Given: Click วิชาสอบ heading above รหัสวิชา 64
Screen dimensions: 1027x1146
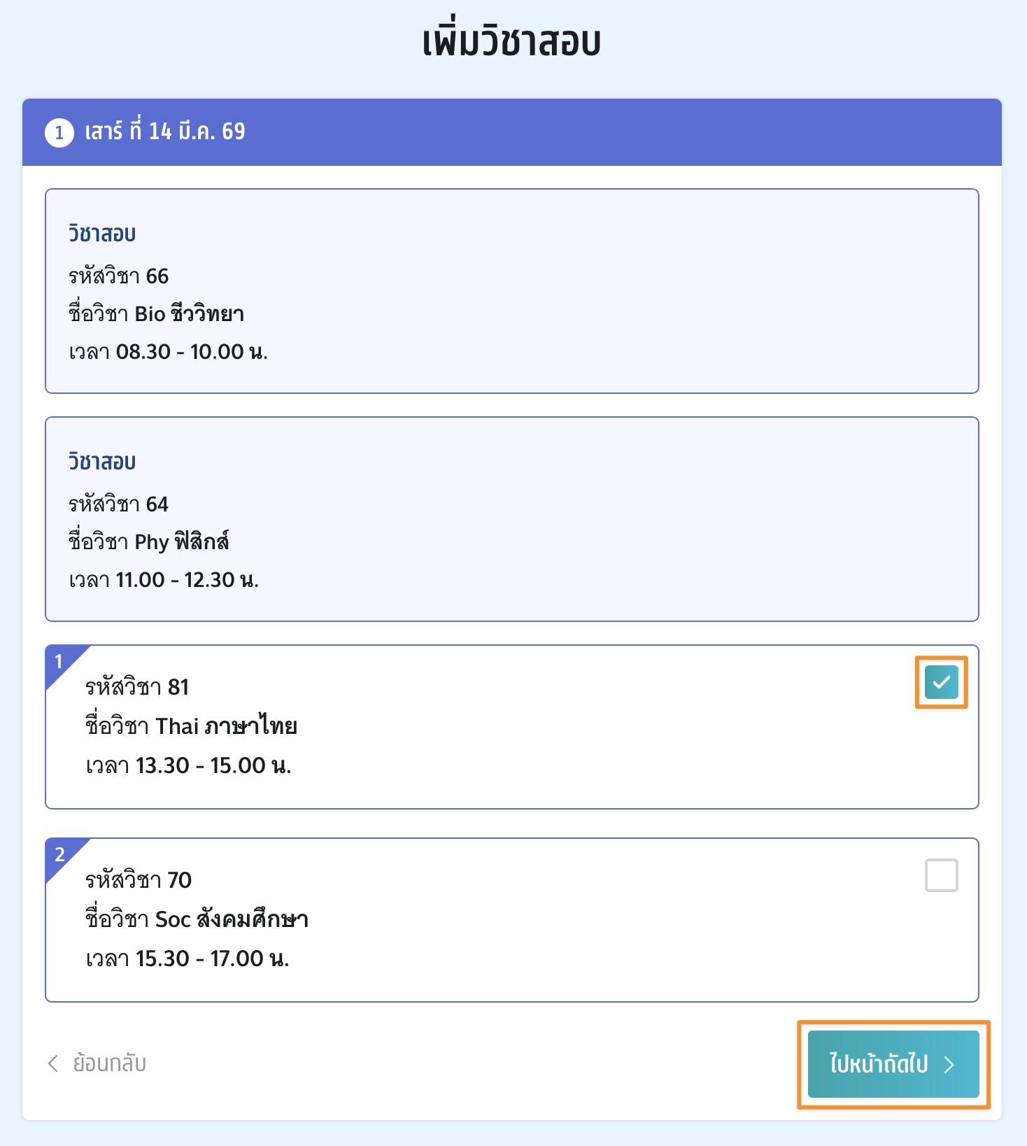Looking at the screenshot, I should [102, 462].
